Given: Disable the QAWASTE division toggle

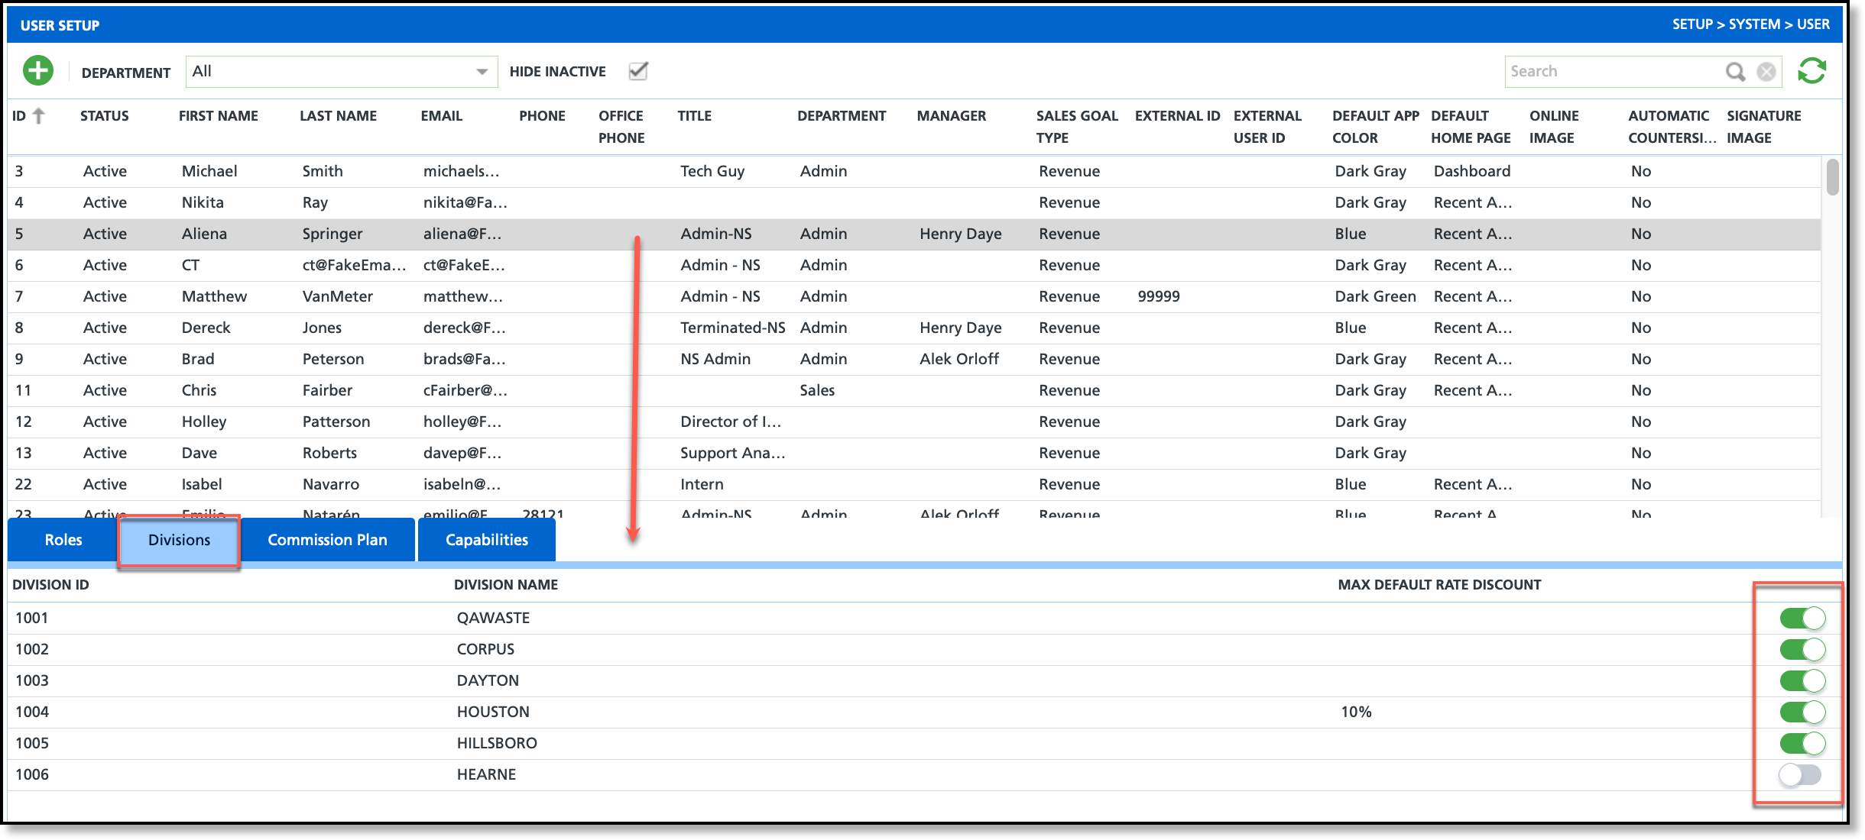Looking at the screenshot, I should (x=1802, y=618).
